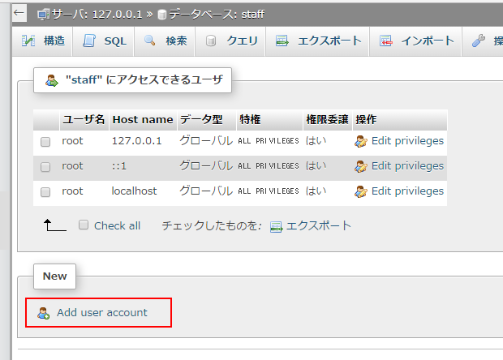Switch to the エクスポート tab
The height and width of the screenshot is (360, 503).
click(x=317, y=41)
